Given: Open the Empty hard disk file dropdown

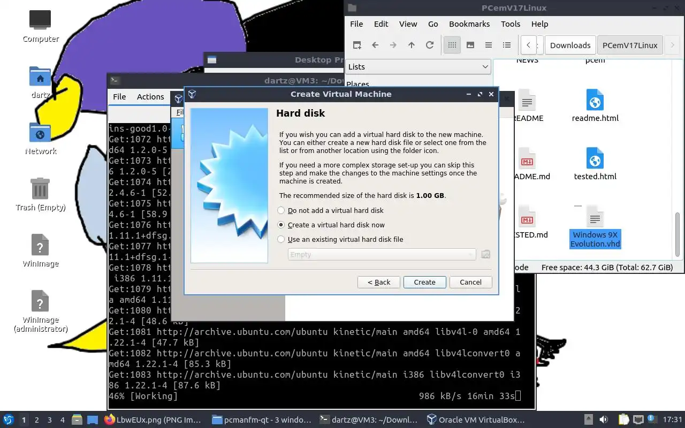Looking at the screenshot, I should pyautogui.click(x=382, y=255).
